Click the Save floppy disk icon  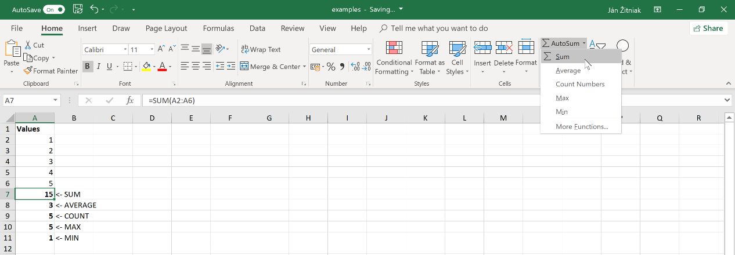(x=78, y=10)
